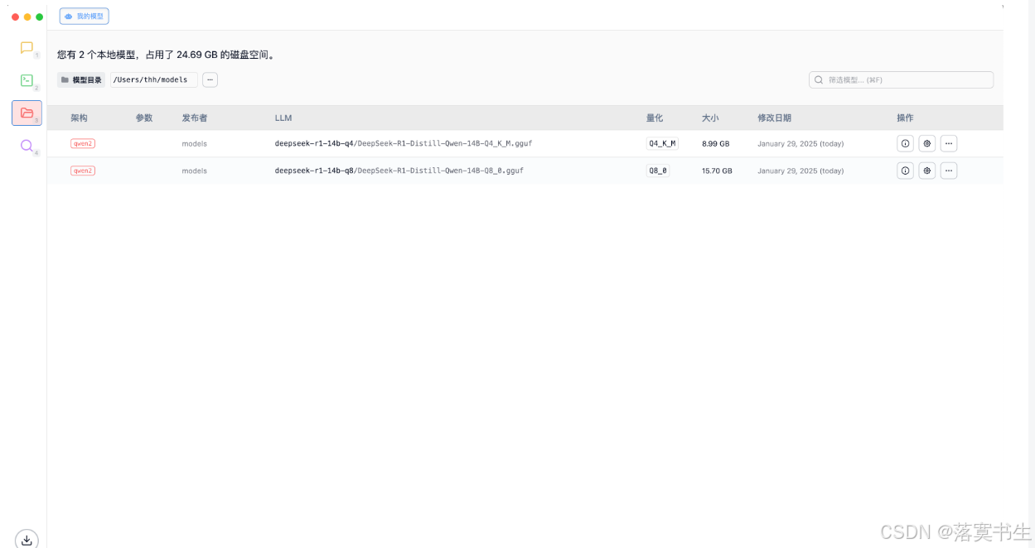Click the 我的模型 tab at top

pyautogui.click(x=84, y=16)
